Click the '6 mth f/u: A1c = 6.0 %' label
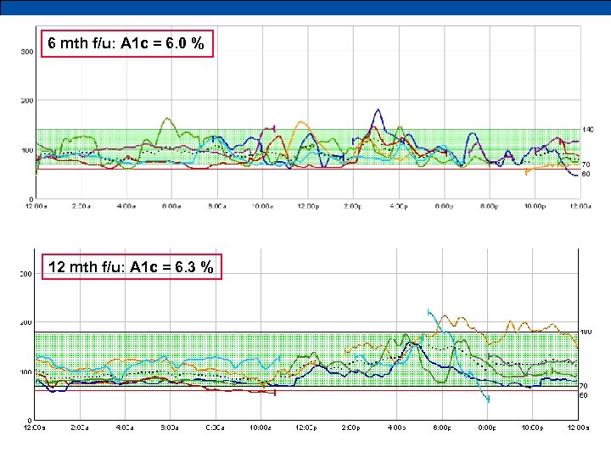The height and width of the screenshot is (458, 611). pos(126,43)
